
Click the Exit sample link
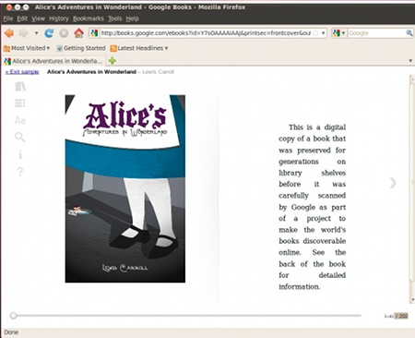point(22,72)
